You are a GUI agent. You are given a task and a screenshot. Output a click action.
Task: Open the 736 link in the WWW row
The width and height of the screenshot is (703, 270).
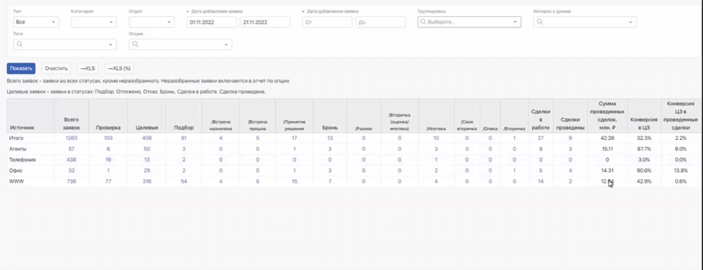[x=71, y=181]
